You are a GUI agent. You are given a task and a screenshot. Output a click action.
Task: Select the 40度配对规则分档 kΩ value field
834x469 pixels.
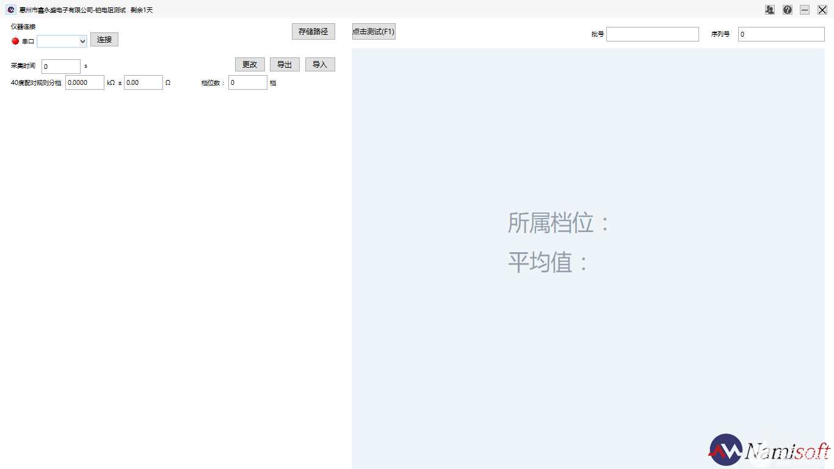85,82
